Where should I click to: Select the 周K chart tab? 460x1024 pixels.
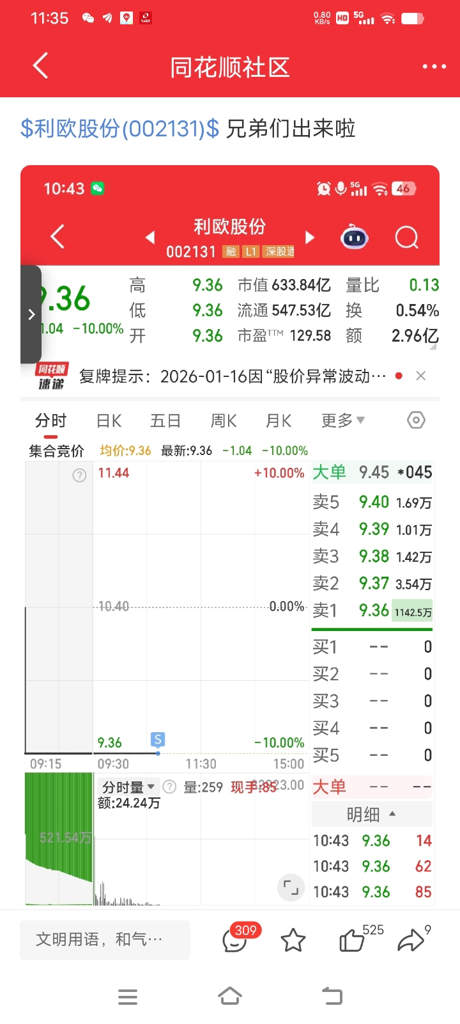[x=224, y=420]
